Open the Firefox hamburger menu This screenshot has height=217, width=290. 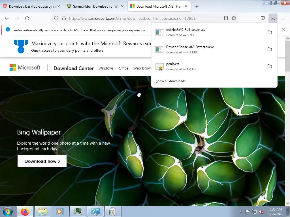coord(283,18)
